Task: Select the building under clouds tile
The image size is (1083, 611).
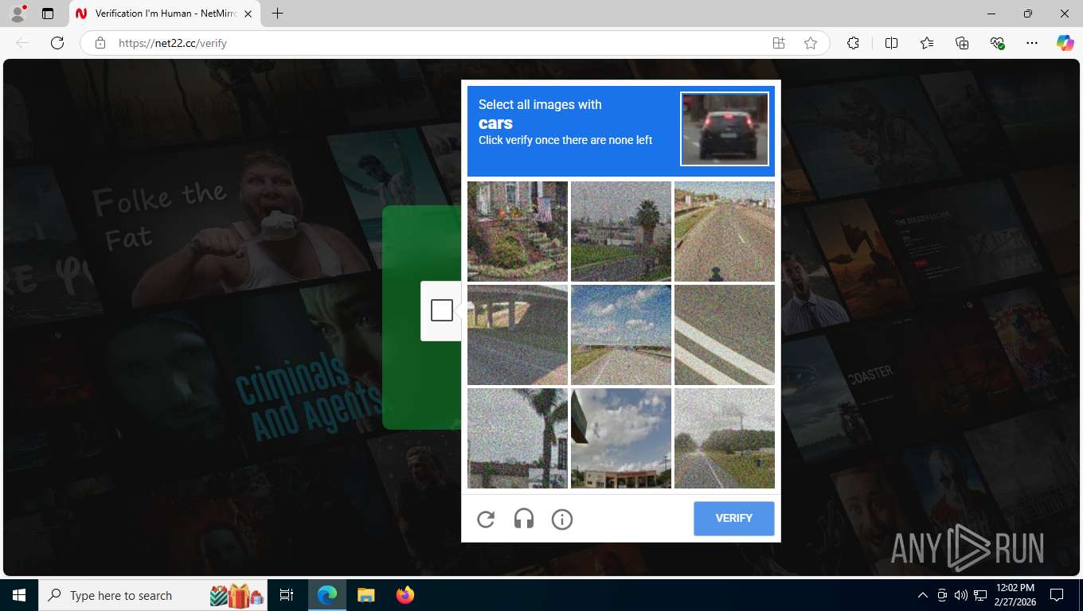Action: pyautogui.click(x=621, y=438)
